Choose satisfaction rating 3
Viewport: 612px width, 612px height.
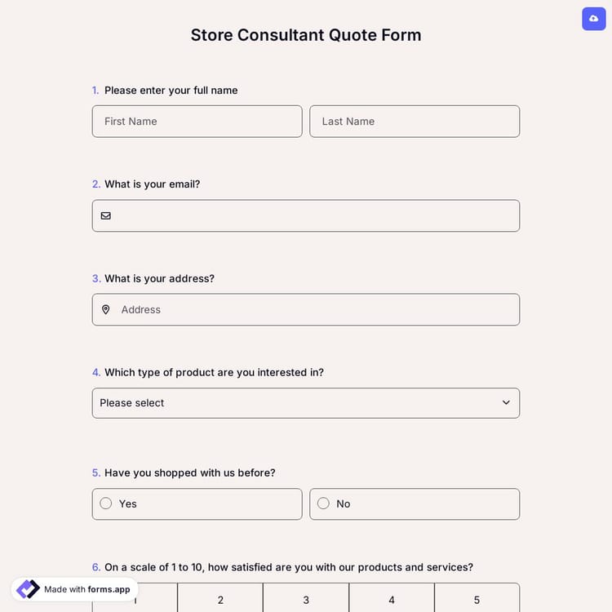tap(306, 600)
